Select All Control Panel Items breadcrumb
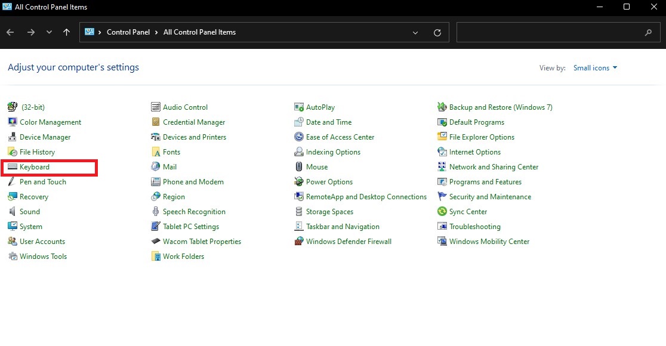The image size is (666, 346). pos(199,32)
